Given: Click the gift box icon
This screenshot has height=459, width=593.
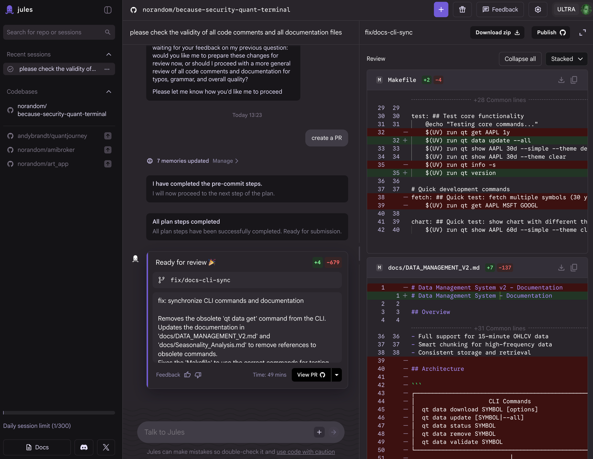Looking at the screenshot, I should pyautogui.click(x=462, y=9).
